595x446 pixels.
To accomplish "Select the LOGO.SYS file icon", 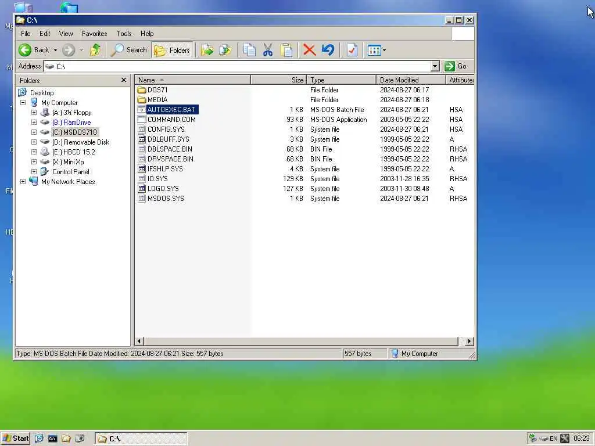I will [x=142, y=189].
